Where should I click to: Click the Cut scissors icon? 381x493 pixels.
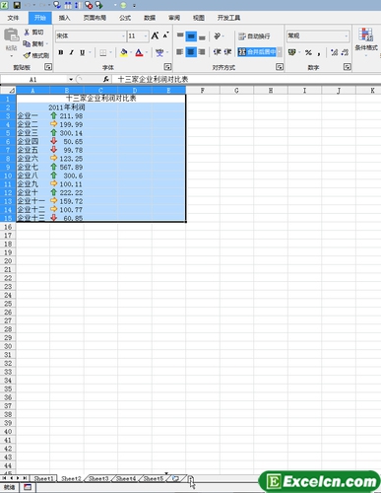click(x=27, y=33)
